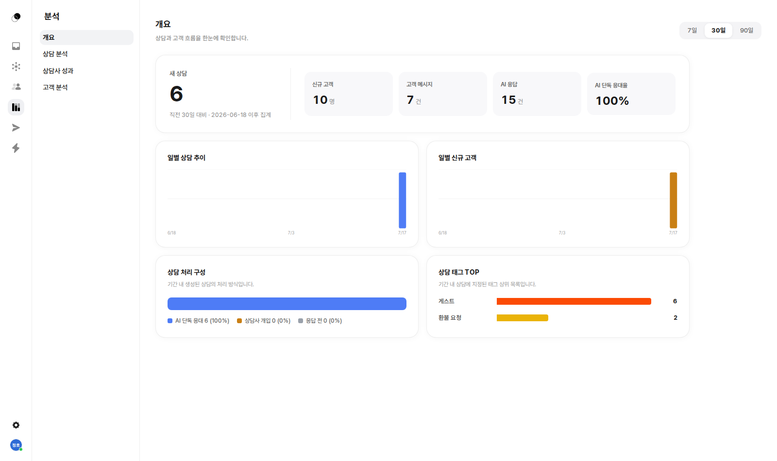This screenshot has width=777, height=461.
Task: Click the 게스트 count value 6
Action: 675,301
